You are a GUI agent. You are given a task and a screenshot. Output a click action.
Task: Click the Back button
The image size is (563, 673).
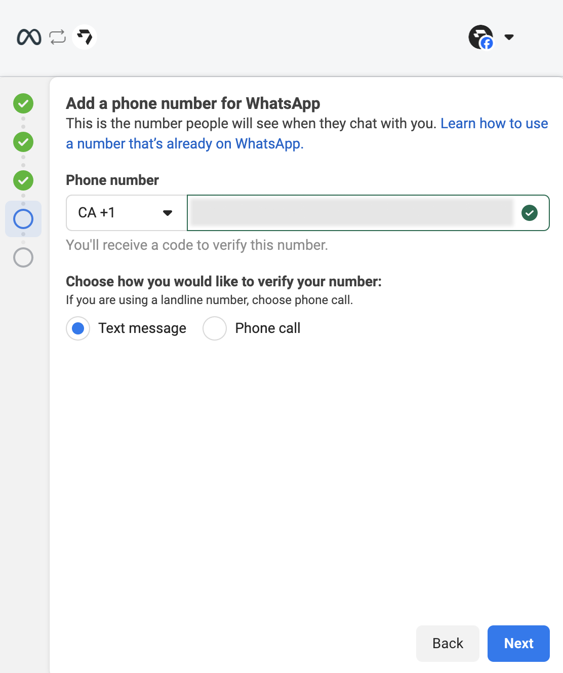coord(447,643)
